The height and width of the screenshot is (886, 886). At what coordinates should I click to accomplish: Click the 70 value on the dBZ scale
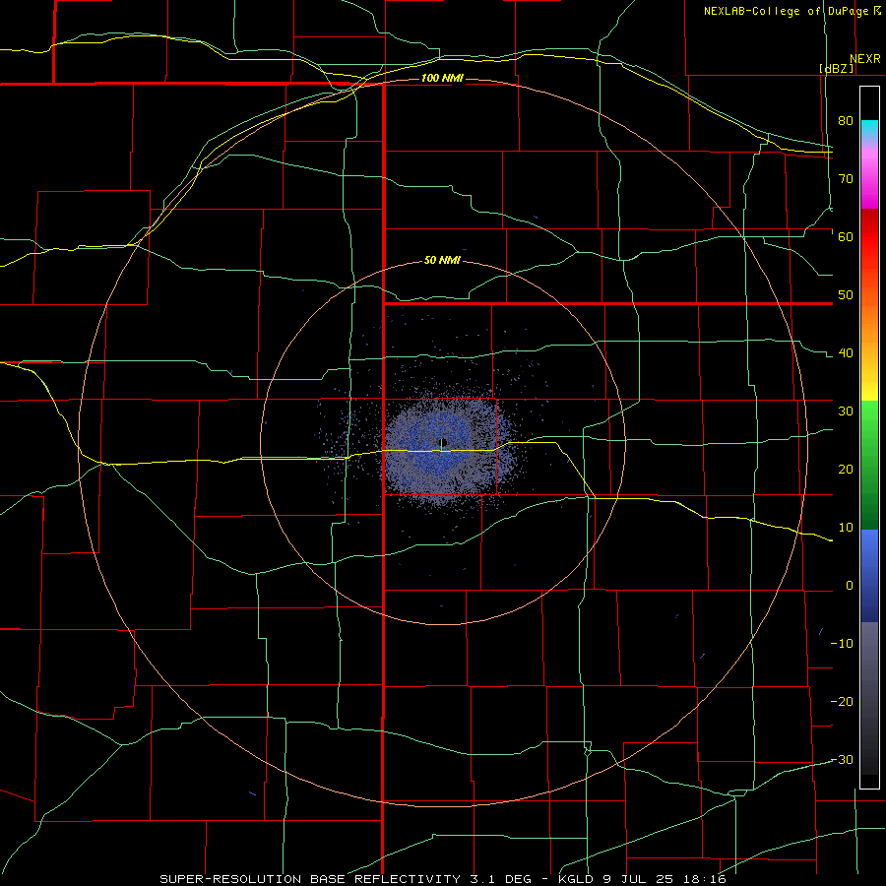coord(846,178)
